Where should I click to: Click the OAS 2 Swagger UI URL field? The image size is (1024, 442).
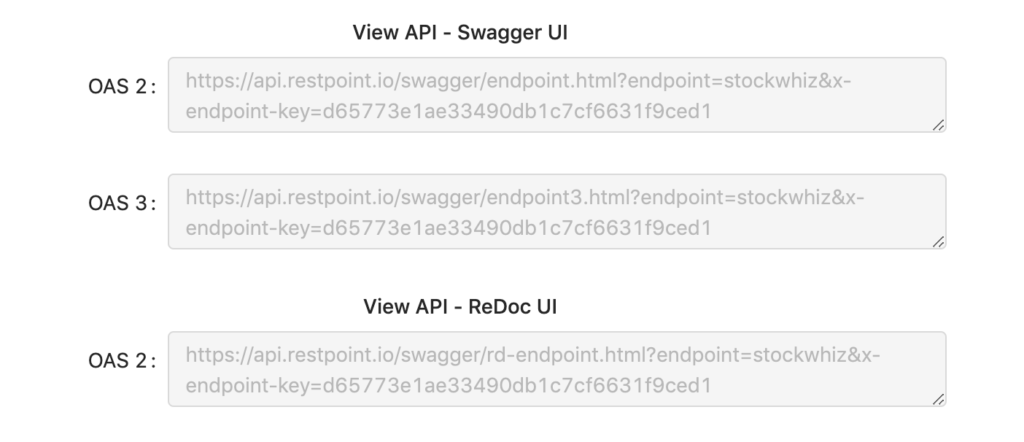point(556,94)
